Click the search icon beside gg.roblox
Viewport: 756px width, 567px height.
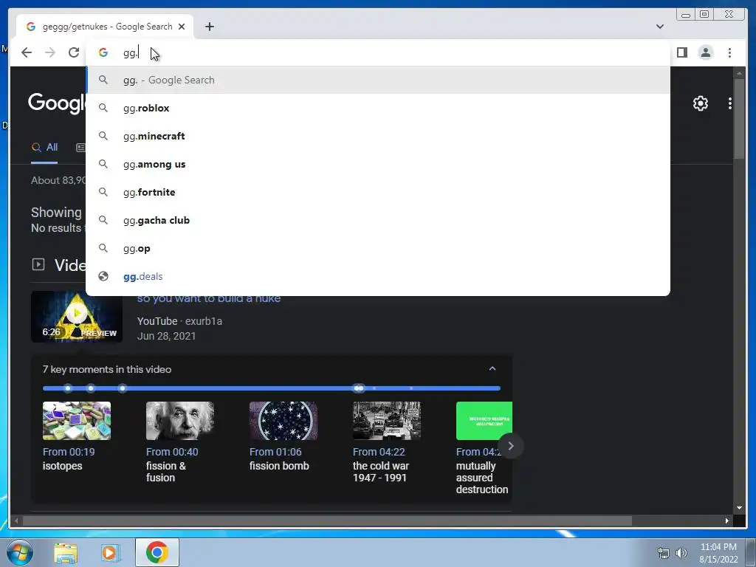(103, 108)
